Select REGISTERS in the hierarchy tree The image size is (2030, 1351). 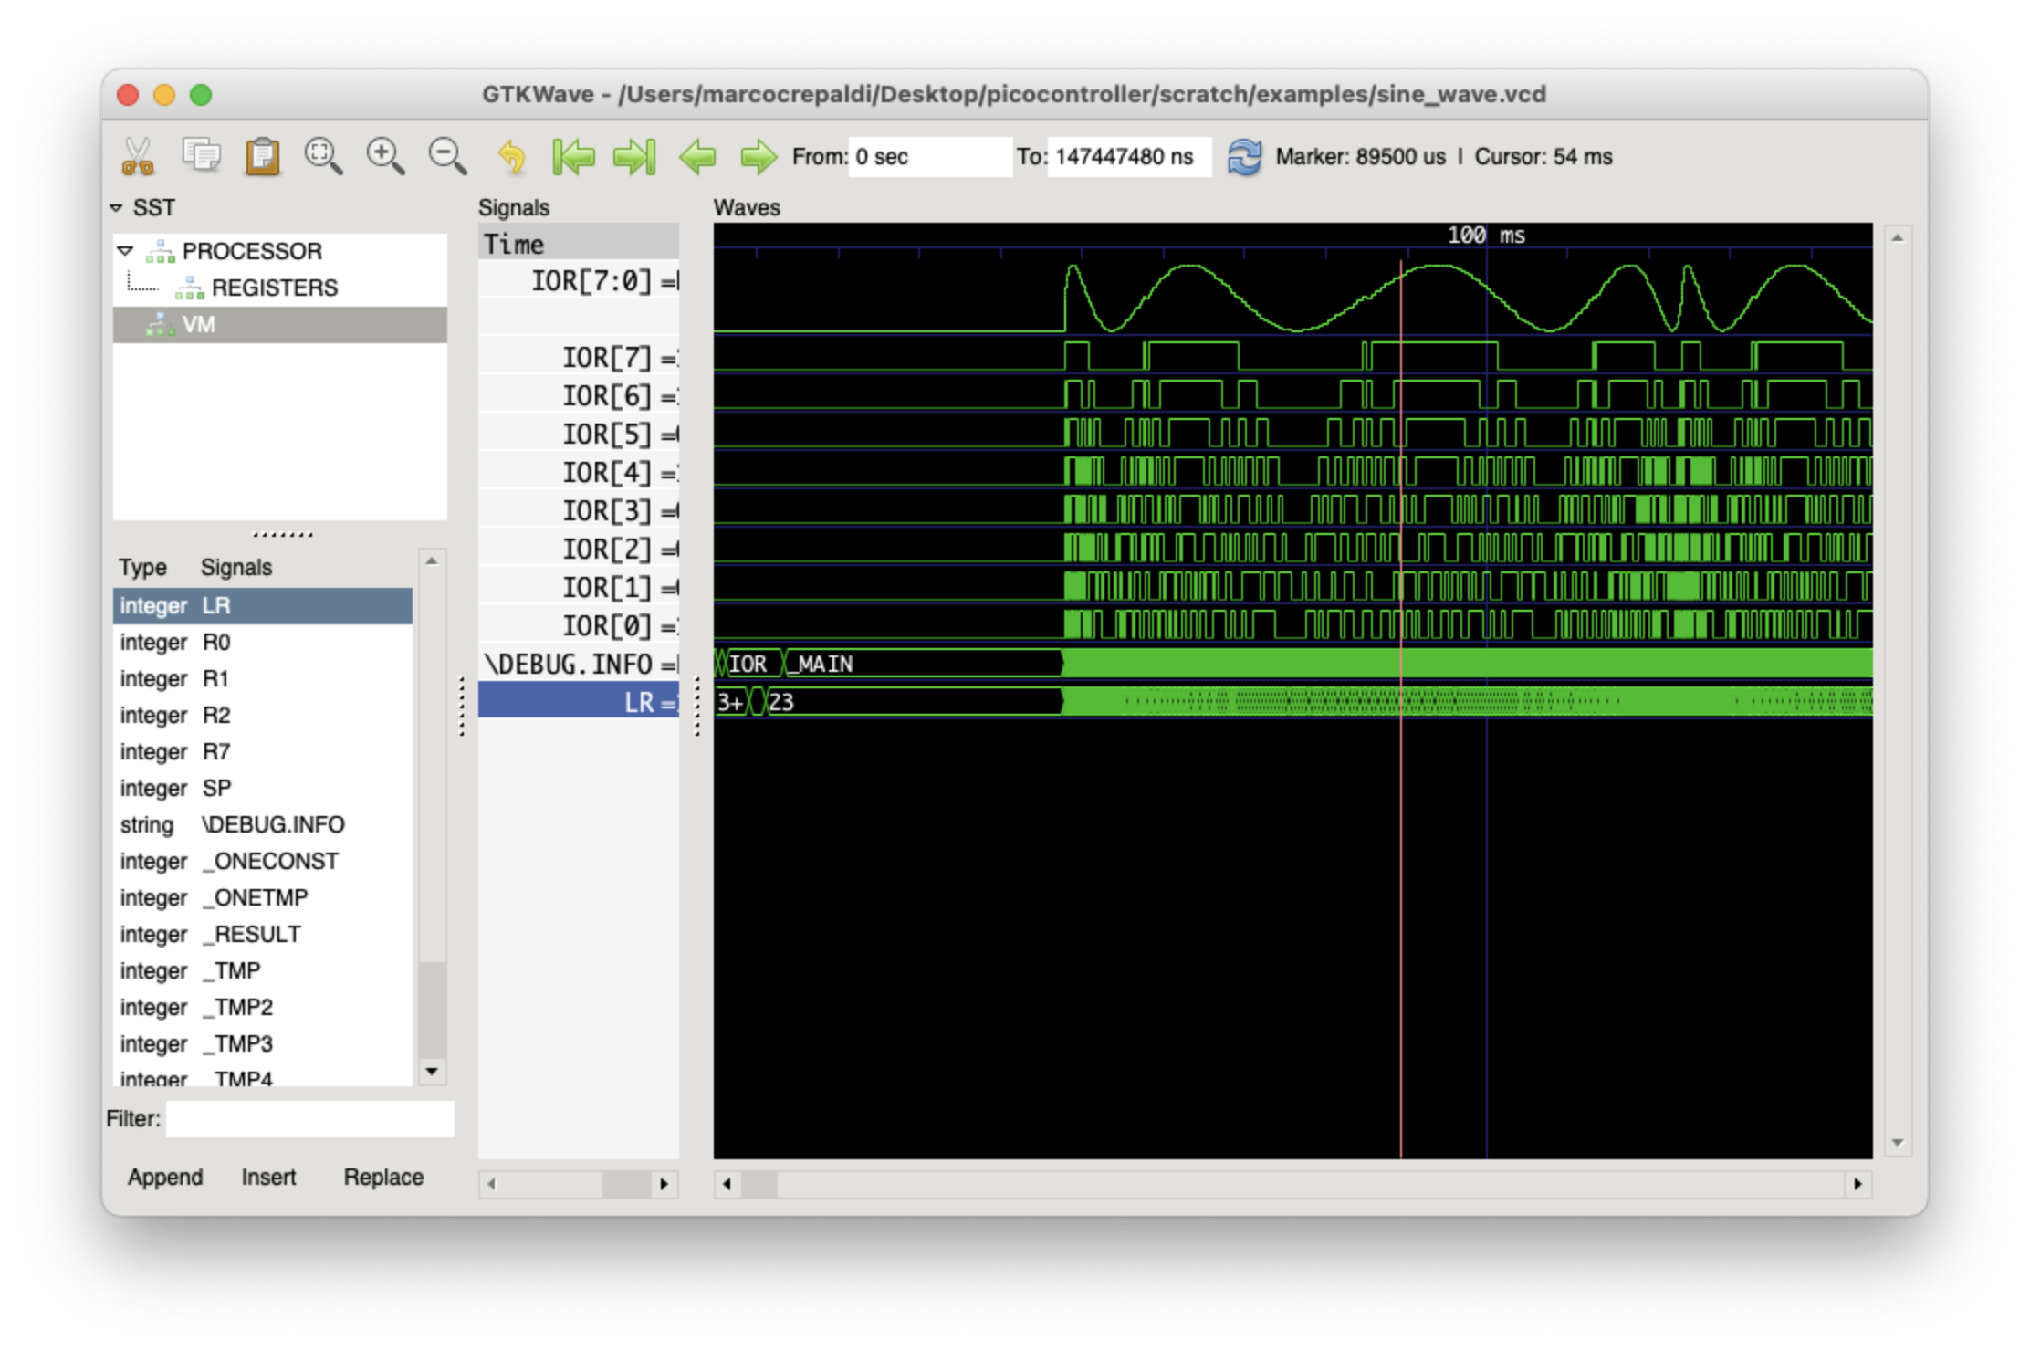[x=274, y=288]
